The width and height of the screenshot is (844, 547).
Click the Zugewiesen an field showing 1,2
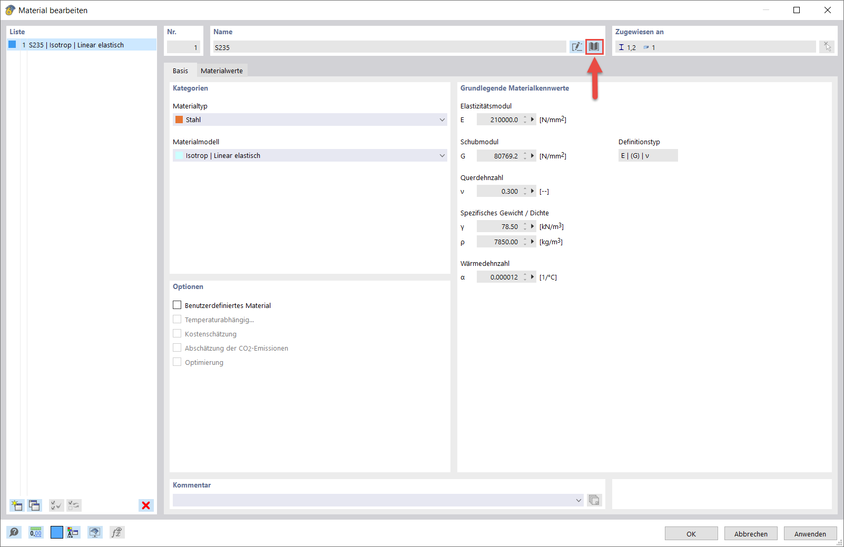pos(715,47)
